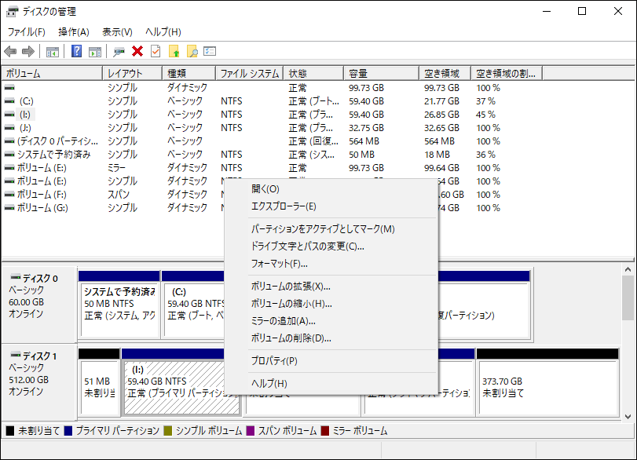The image size is (637, 460).
Task: Click the Forward arrow toolbar icon
Action: [x=28, y=52]
